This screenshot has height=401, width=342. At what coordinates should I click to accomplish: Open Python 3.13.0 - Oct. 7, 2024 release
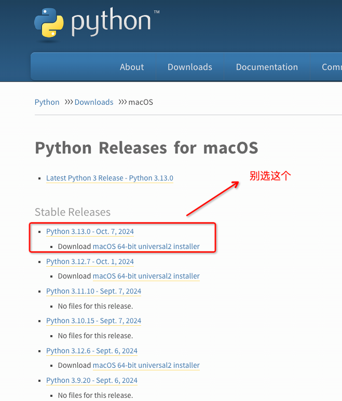tap(90, 231)
